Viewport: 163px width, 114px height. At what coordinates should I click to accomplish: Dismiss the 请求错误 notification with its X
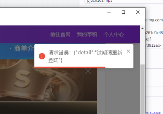tap(128, 51)
